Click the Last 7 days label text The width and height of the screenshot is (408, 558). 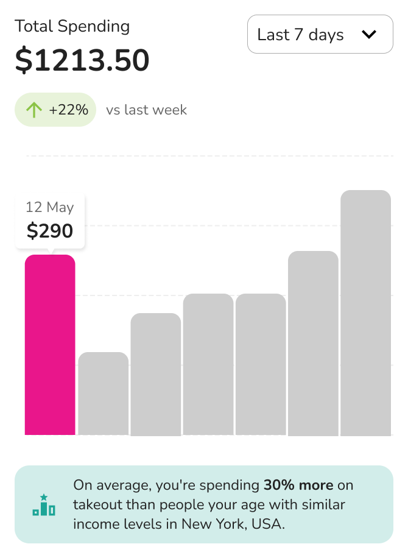pos(301,35)
